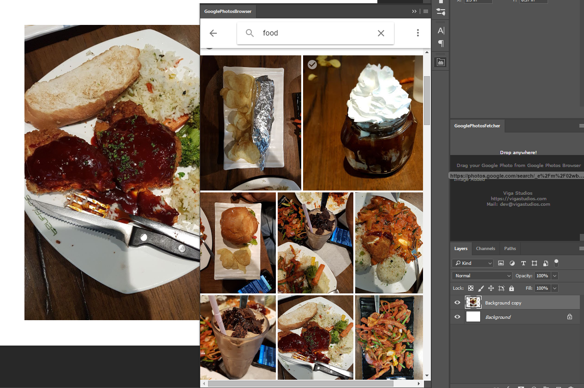Toggle the layer filtering switch
The image size is (584, 388).
pos(556,263)
